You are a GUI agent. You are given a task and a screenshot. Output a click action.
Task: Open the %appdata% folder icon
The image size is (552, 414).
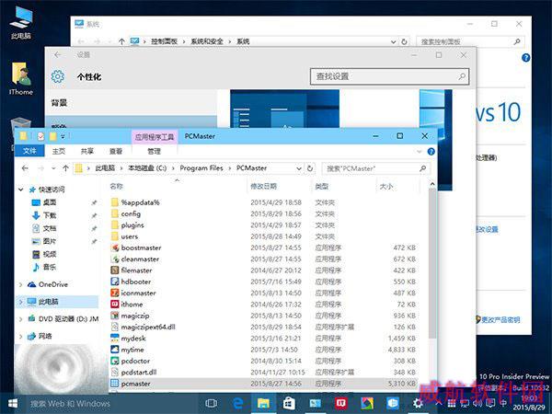115,202
